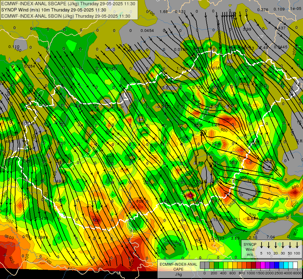This screenshot has height=279, width=303.
Task: Click the 49.2 value on the map
Action: pyautogui.click(x=60, y=181)
